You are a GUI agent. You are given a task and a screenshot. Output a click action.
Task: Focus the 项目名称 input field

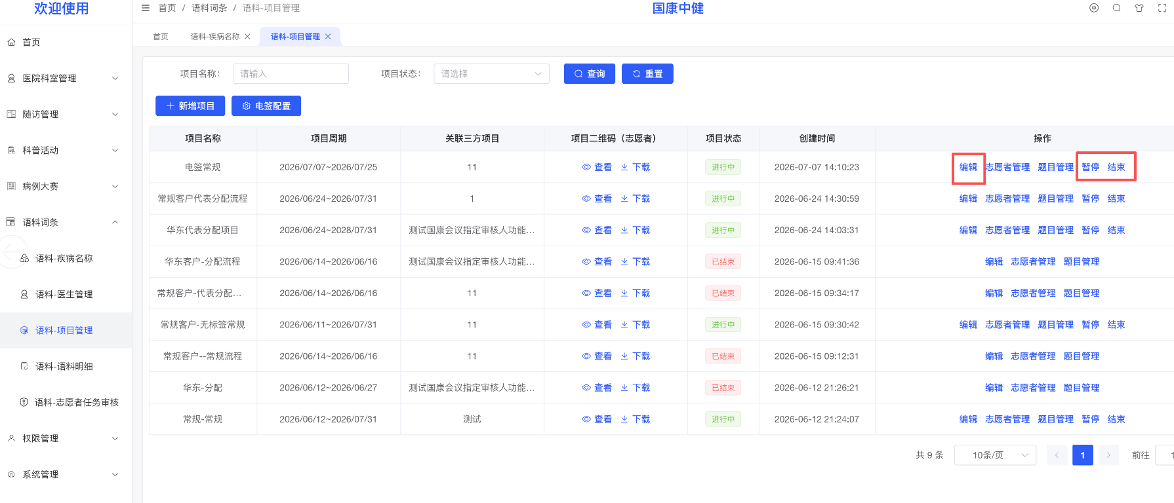(x=291, y=73)
